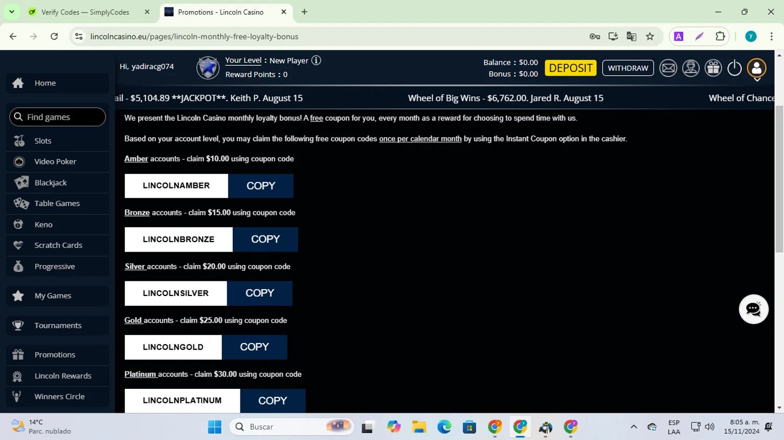This screenshot has width=784, height=440.
Task: Open Chrome menu three dots
Action: click(x=771, y=37)
